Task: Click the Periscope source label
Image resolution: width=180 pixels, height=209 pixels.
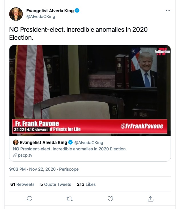Action: pos(69,169)
